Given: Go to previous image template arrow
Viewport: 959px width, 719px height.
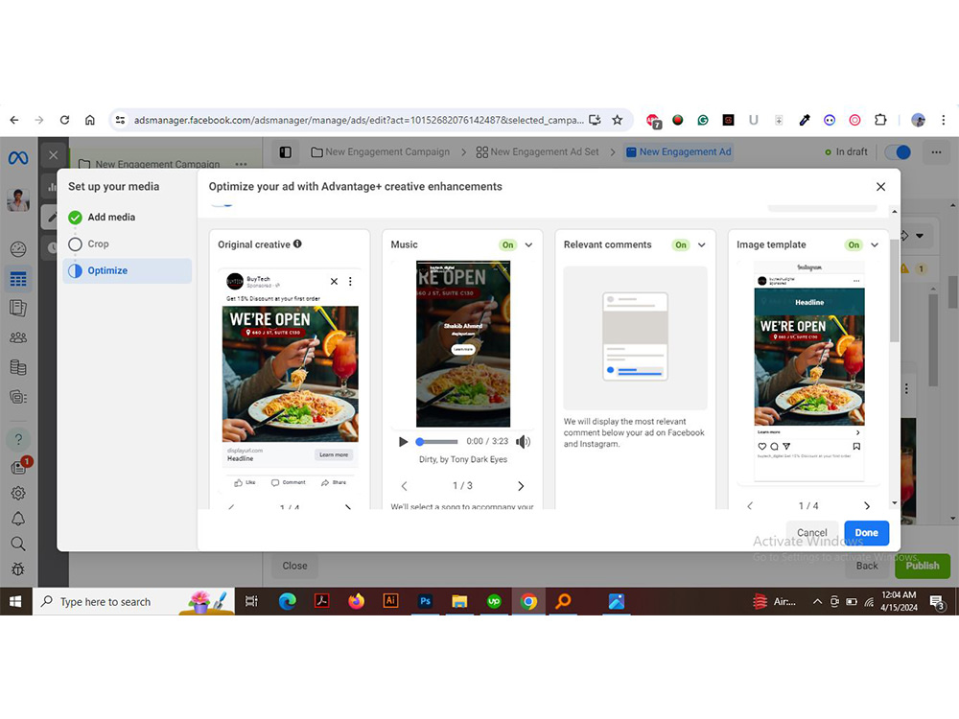Looking at the screenshot, I should (x=750, y=505).
